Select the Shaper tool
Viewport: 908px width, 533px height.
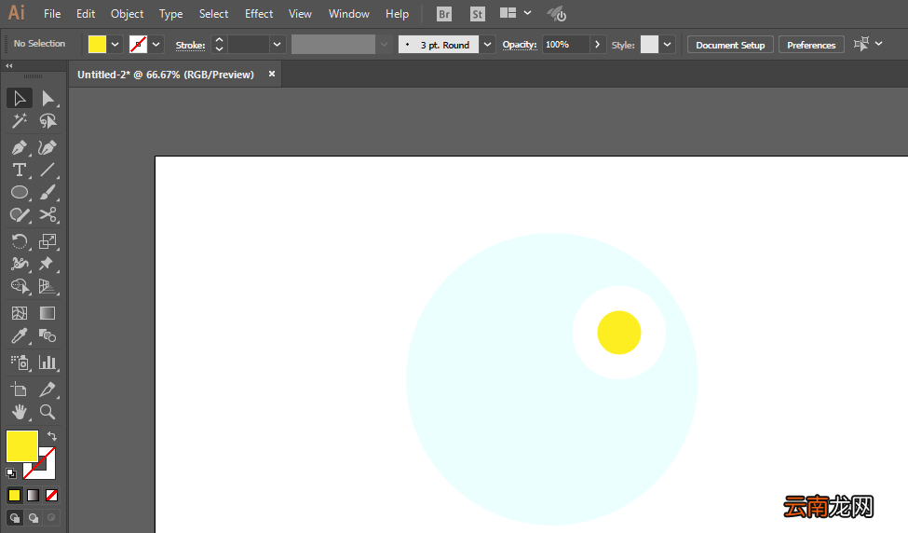point(20,215)
